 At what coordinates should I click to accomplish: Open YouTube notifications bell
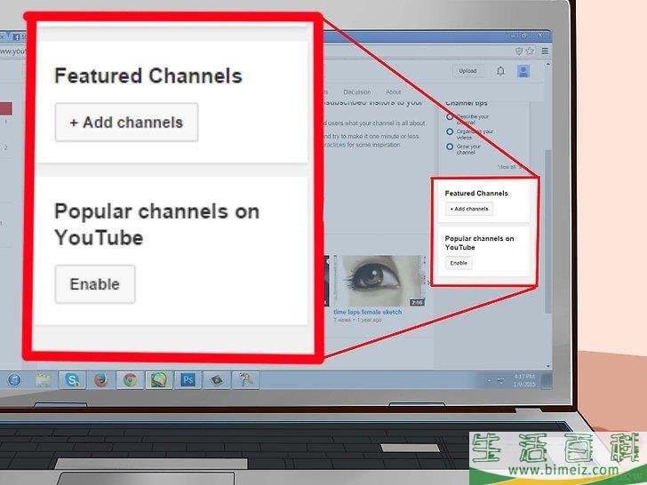point(500,71)
